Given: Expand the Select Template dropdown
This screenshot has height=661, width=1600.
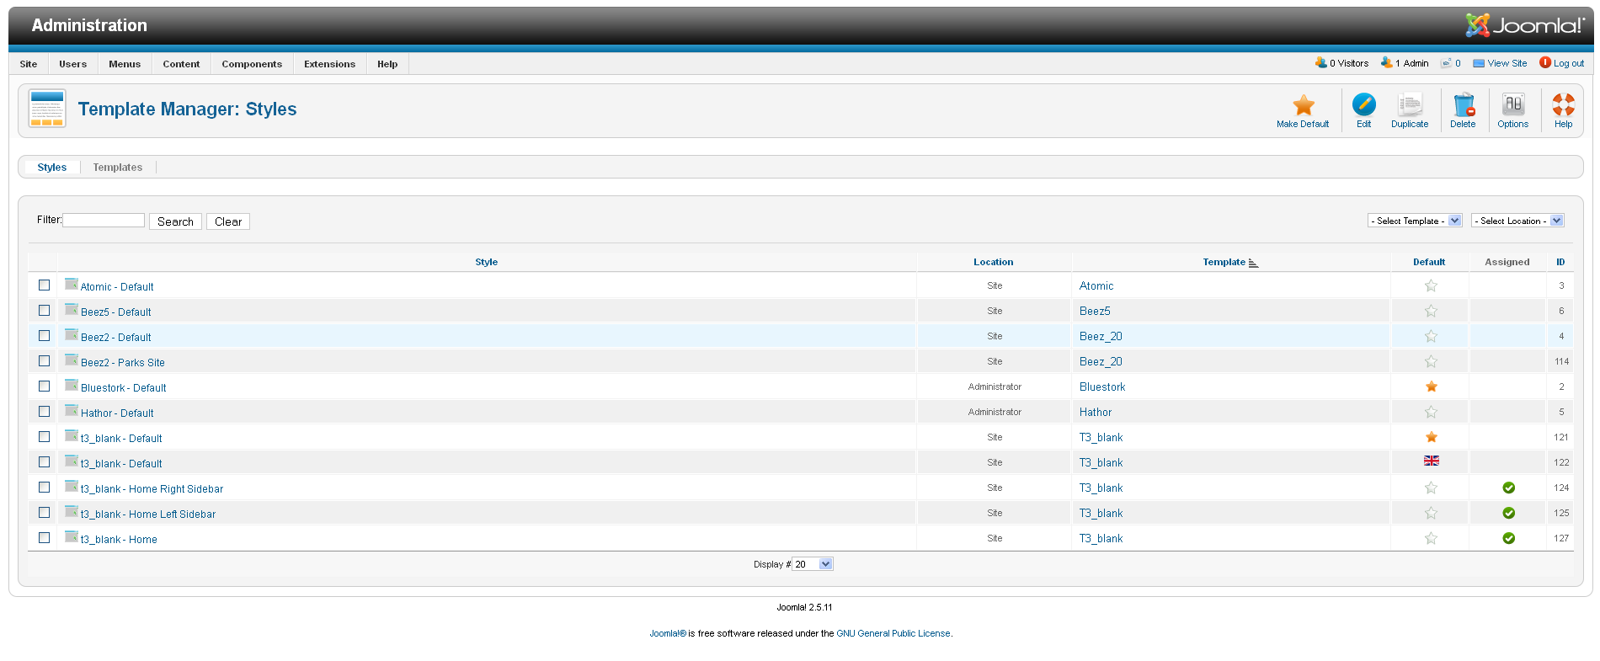Looking at the screenshot, I should [x=1414, y=221].
